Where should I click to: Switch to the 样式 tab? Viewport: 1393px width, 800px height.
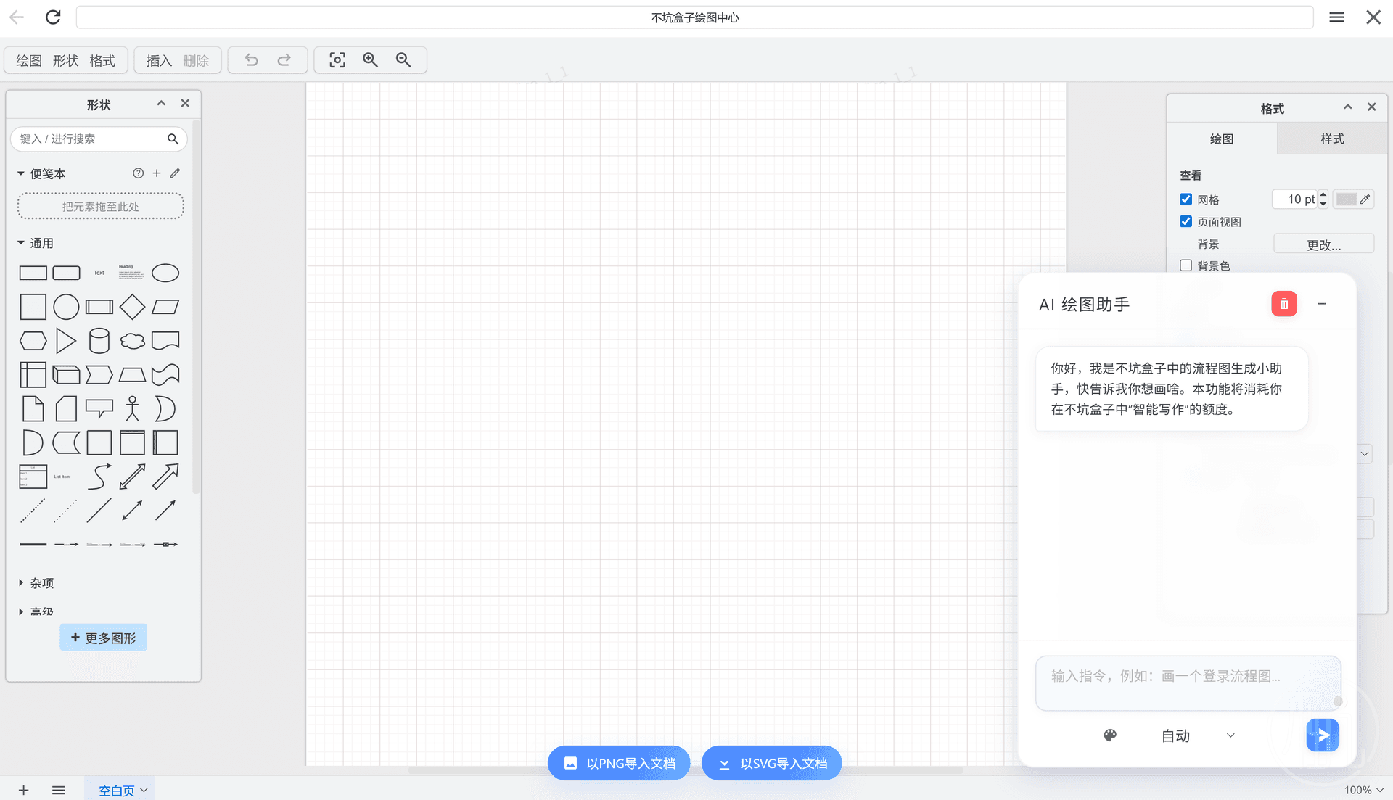(x=1332, y=139)
